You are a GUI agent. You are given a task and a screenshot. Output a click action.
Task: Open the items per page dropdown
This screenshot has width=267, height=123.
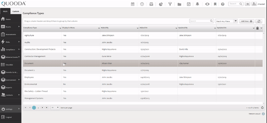(55, 108)
